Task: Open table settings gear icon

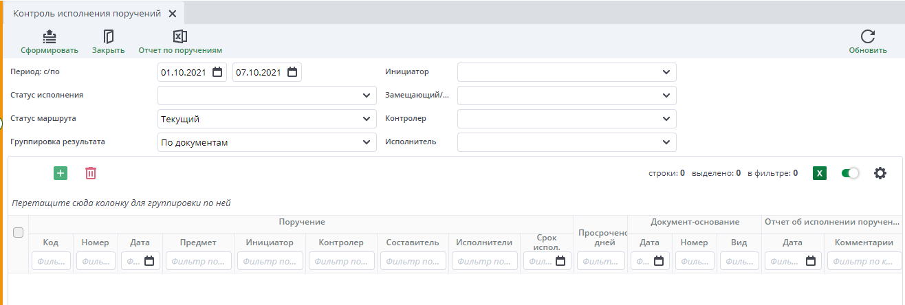Action: click(x=880, y=173)
